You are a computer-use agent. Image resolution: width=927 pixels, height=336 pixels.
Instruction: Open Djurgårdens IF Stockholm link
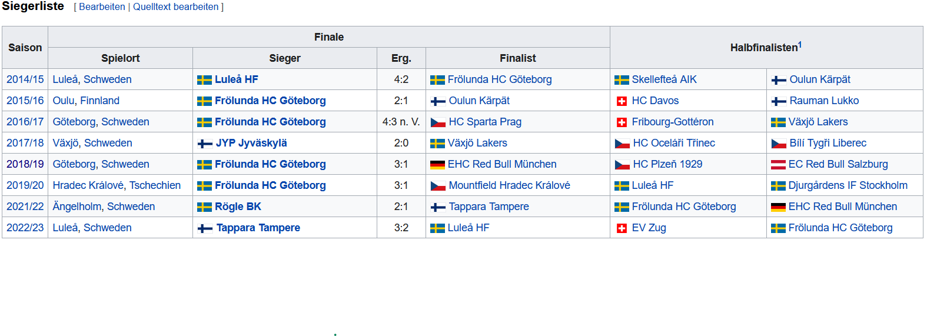click(848, 185)
